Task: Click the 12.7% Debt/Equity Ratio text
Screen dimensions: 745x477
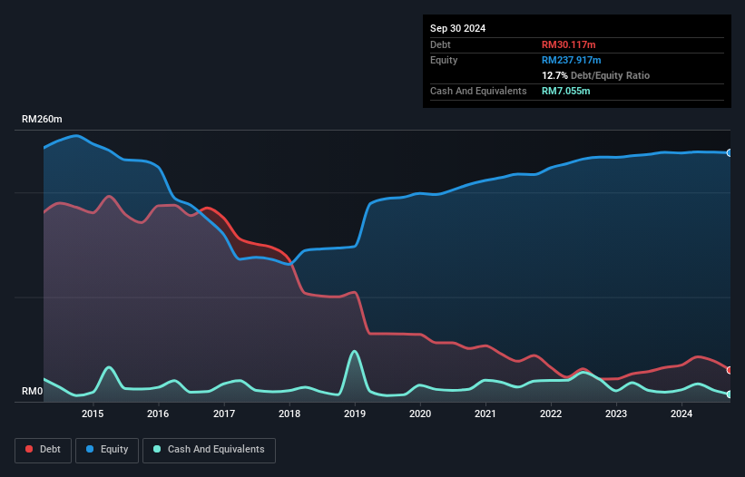Action: click(595, 75)
